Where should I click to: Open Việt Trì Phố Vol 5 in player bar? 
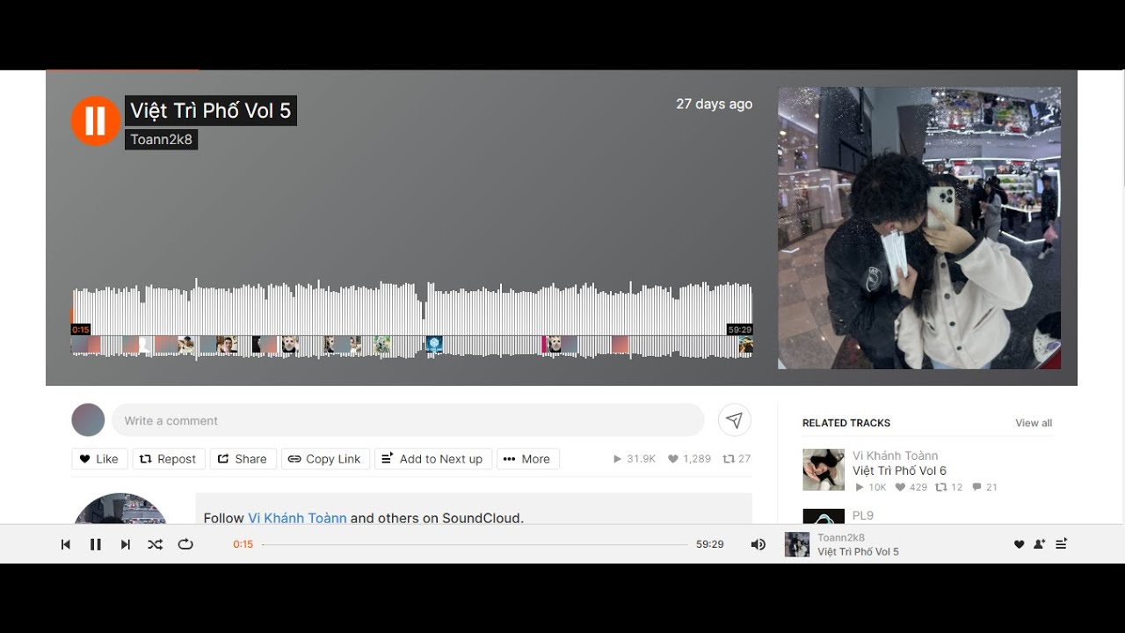point(859,552)
